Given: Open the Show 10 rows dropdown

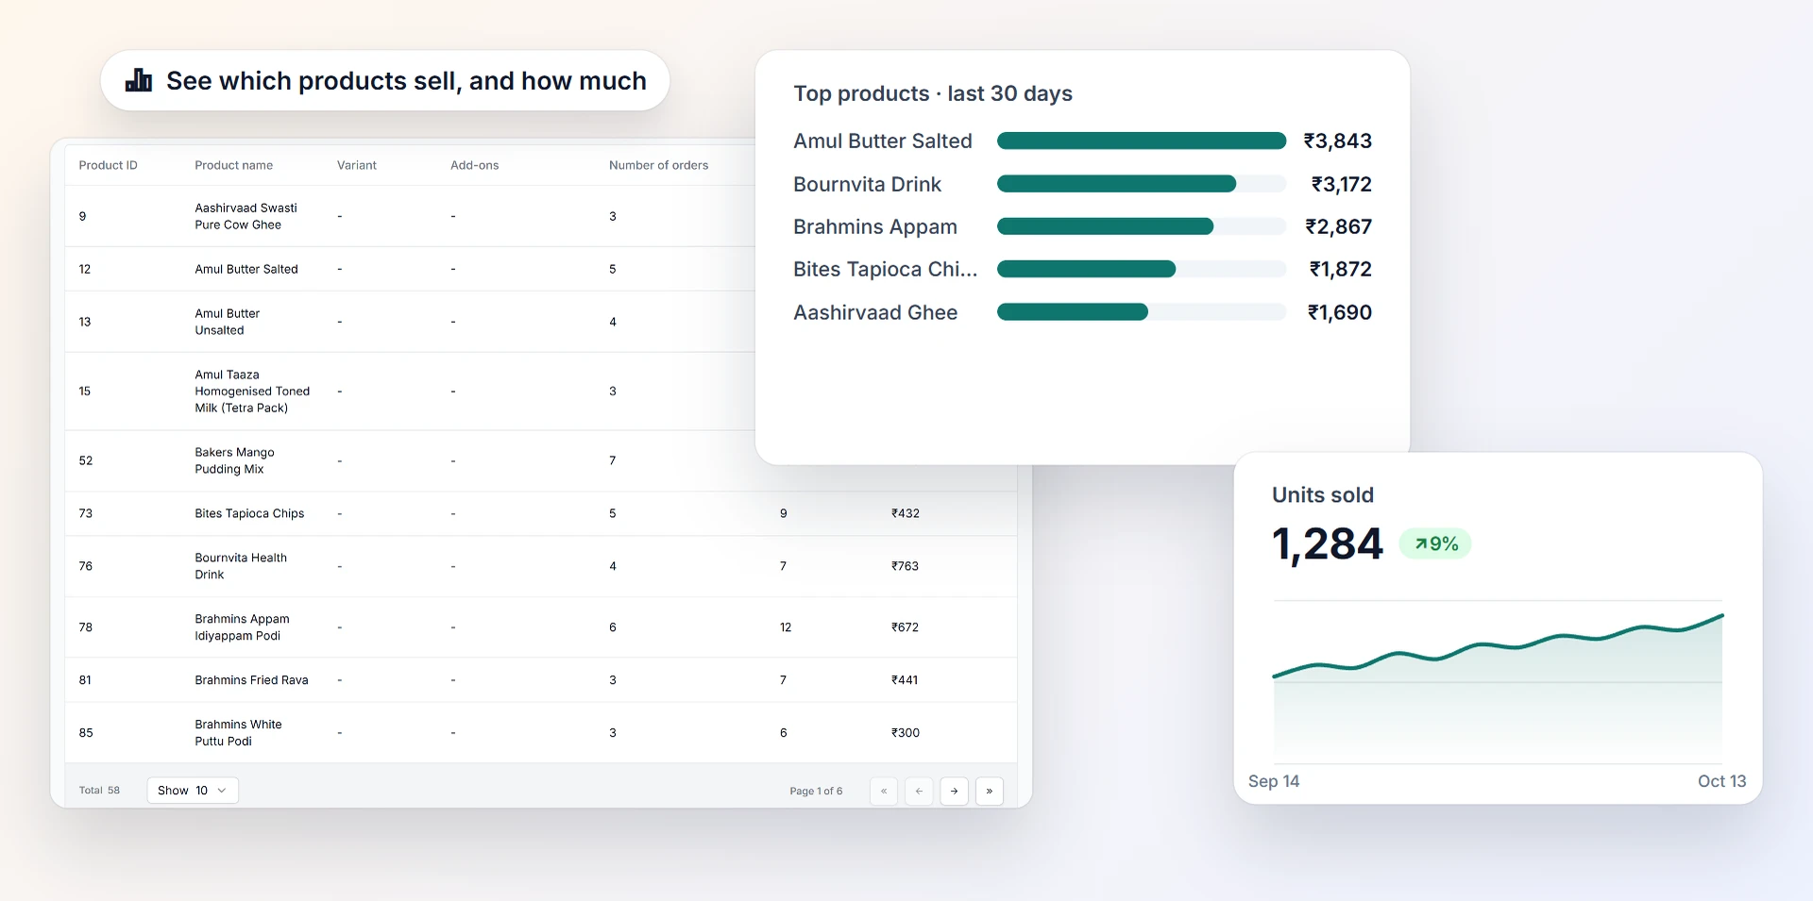Looking at the screenshot, I should point(193,791).
